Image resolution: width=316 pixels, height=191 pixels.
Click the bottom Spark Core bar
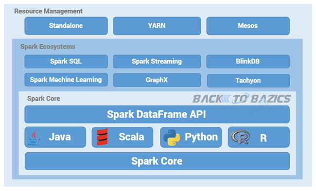pyautogui.click(x=157, y=161)
